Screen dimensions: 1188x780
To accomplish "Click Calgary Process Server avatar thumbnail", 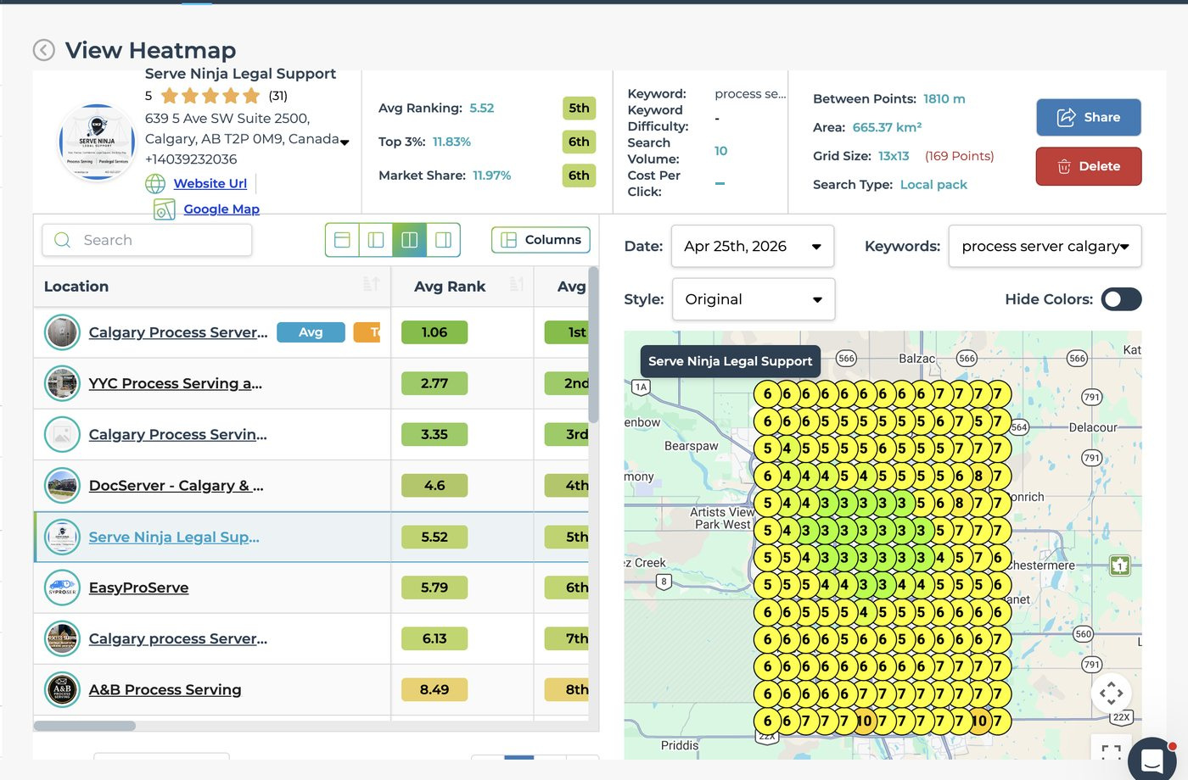I will 62,332.
